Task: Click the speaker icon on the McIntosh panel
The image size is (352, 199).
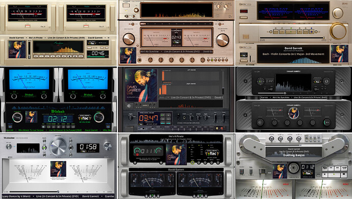Action: tap(44, 127)
